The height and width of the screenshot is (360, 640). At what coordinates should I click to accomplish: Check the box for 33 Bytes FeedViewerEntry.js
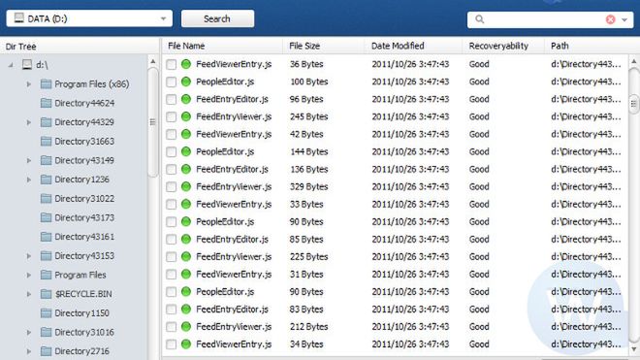click(171, 205)
